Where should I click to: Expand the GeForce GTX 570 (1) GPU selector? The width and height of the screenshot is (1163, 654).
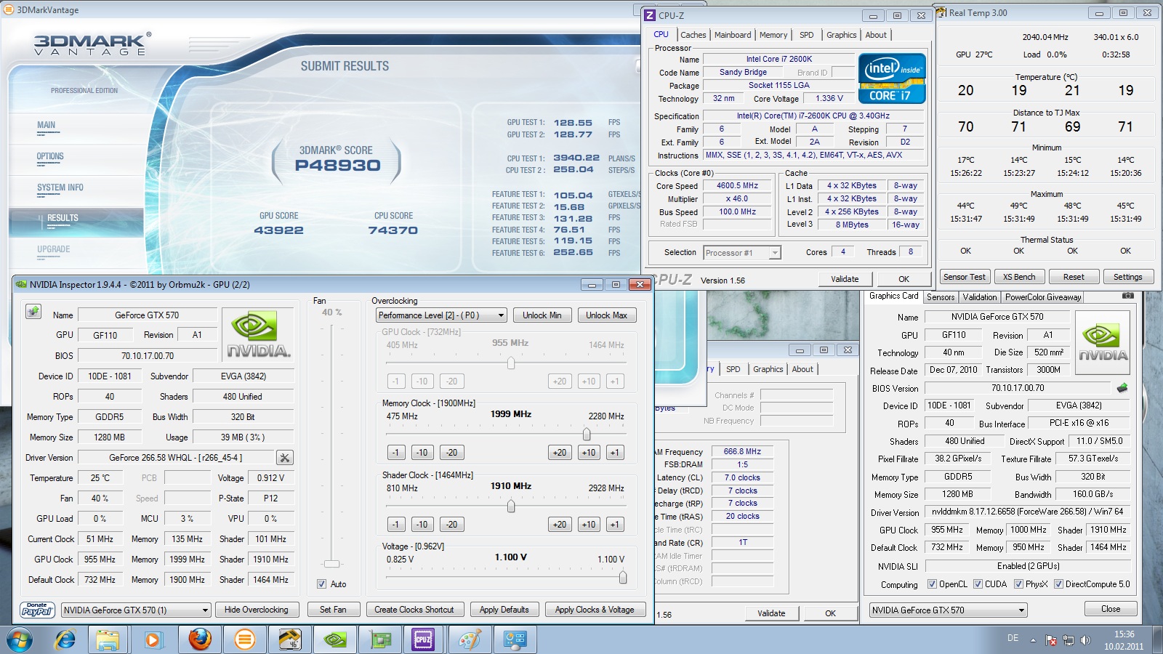(136, 610)
